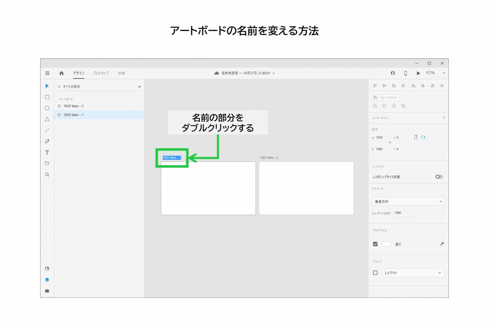Distribute objects horizontally
The width and height of the screenshot is (489, 325).
[403, 86]
